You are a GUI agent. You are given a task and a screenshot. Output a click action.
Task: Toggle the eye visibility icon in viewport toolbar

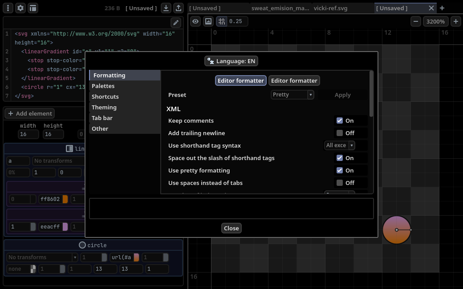(x=195, y=21)
